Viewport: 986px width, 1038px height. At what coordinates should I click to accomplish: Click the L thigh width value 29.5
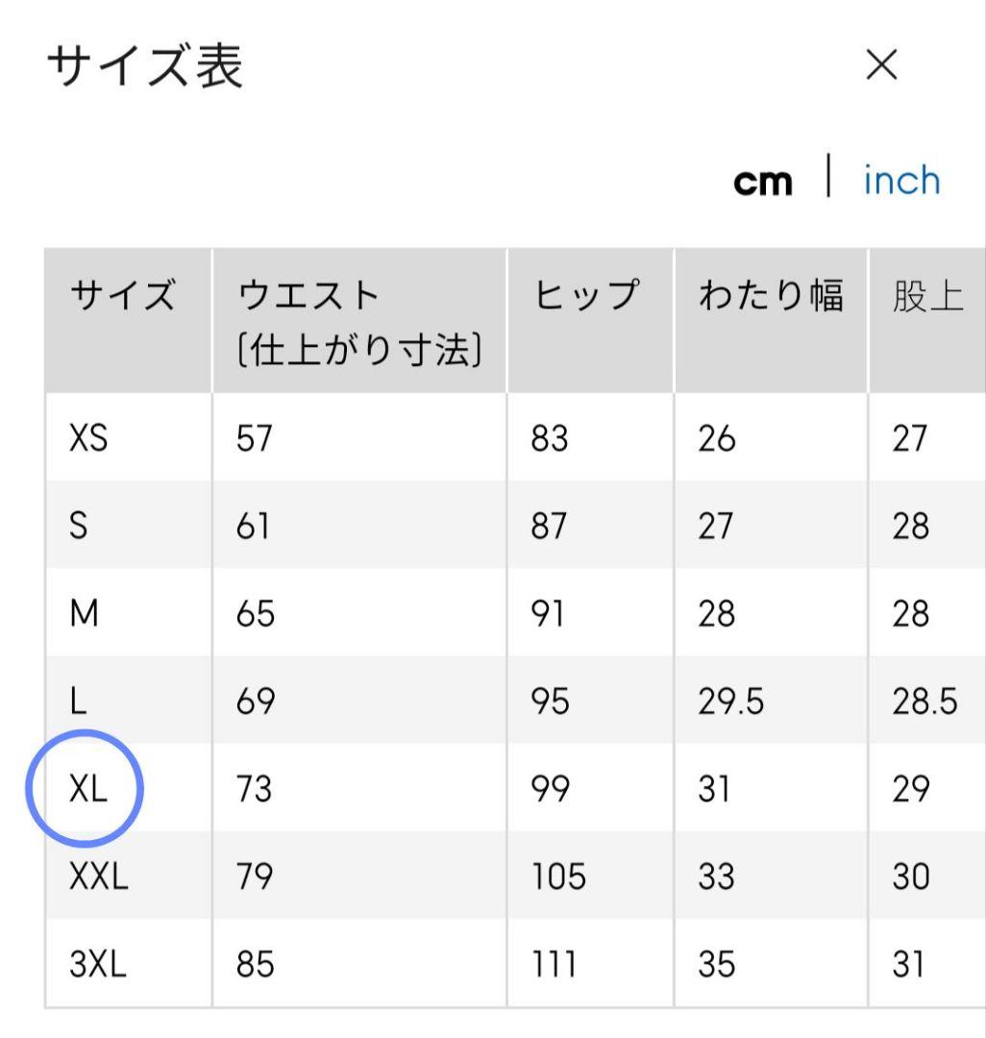click(x=730, y=702)
